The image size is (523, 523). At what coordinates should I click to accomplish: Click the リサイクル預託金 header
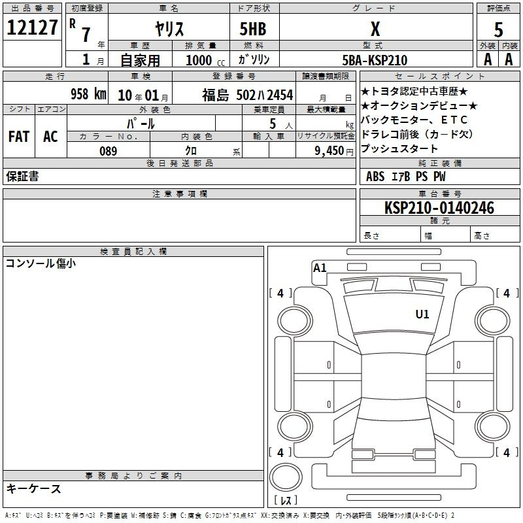tap(326, 136)
